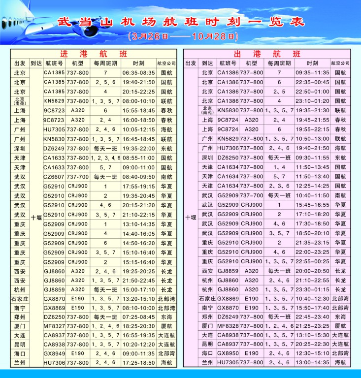The width and height of the screenshot is (361, 378).
Task: Select flight number CZ6607 in arrivals
Action: click(x=54, y=177)
